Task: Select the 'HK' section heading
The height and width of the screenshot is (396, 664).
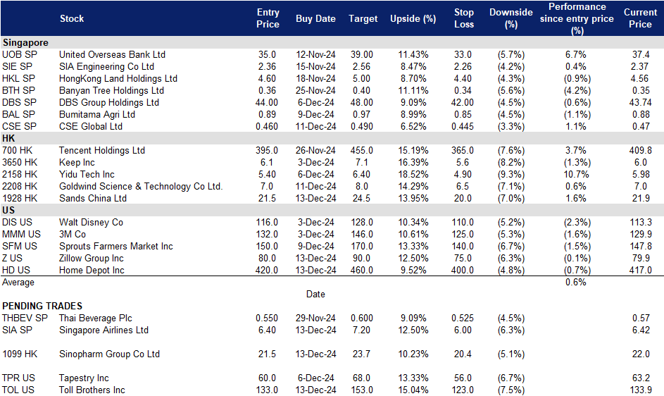Action: pyautogui.click(x=8, y=139)
